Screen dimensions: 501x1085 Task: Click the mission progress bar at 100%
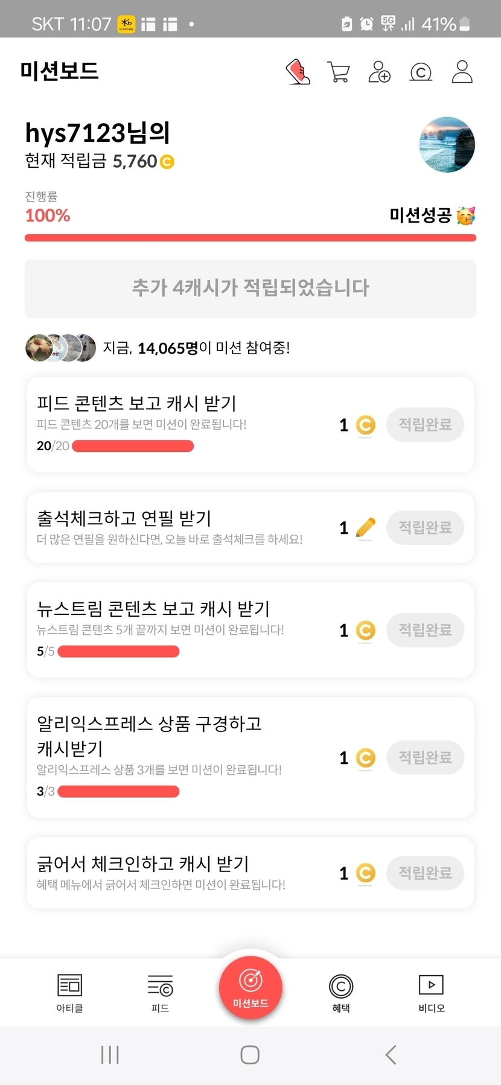250,238
